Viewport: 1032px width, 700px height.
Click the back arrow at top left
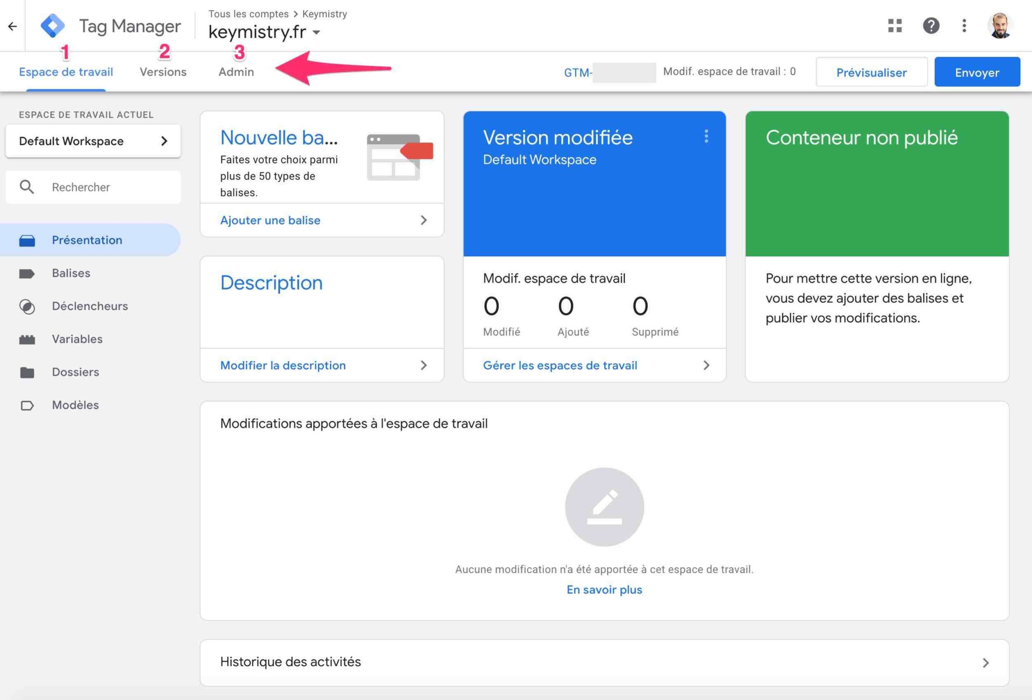(12, 25)
